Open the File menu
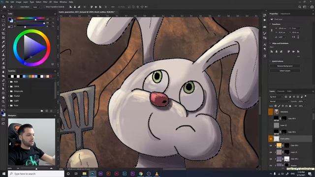The image size is (315, 177). click(x=7, y=2)
